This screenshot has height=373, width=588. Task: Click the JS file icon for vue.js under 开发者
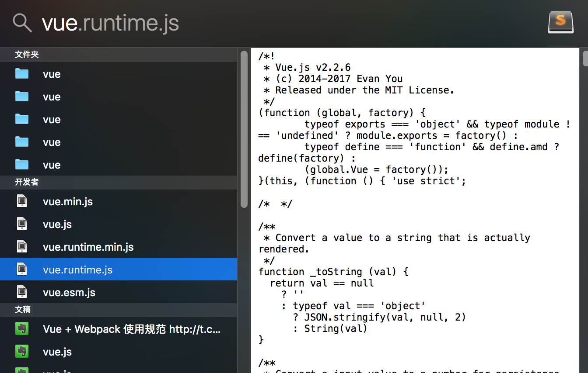(x=22, y=224)
